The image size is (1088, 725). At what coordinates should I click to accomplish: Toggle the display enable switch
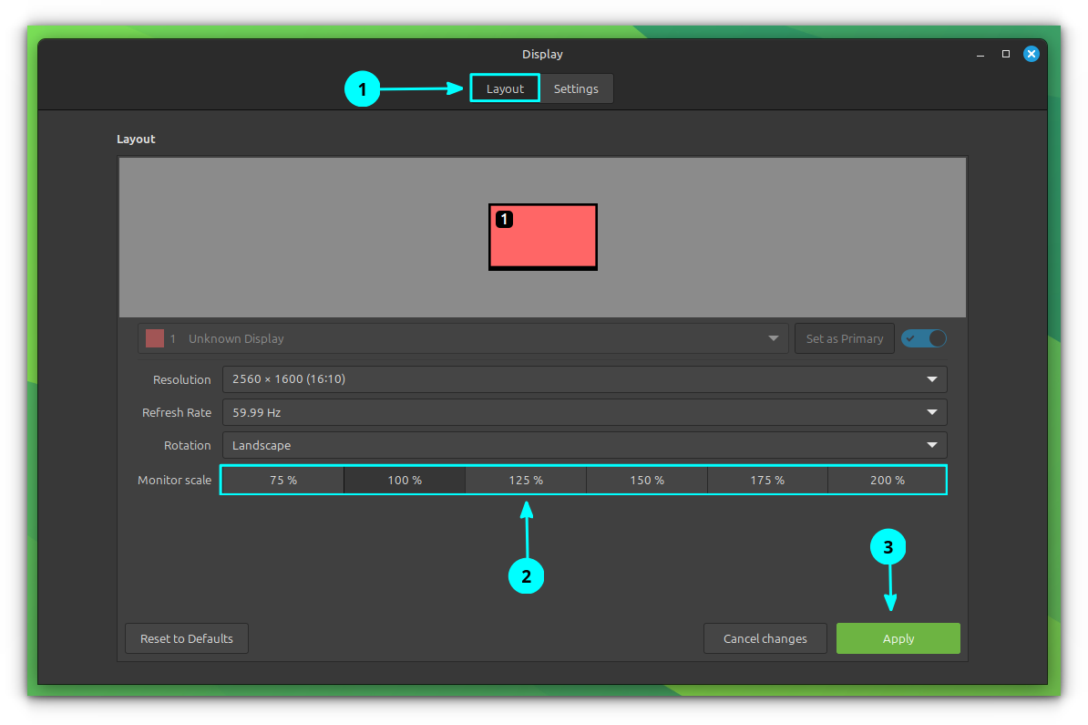[923, 338]
